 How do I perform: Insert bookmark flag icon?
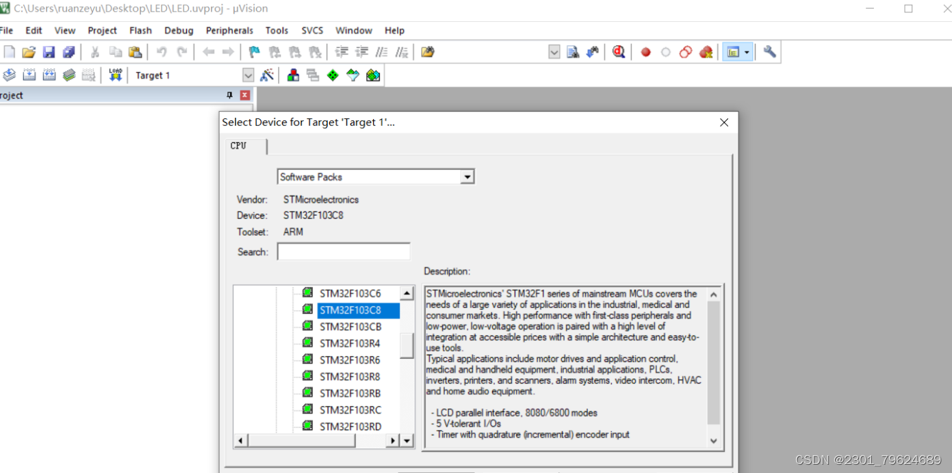255,52
